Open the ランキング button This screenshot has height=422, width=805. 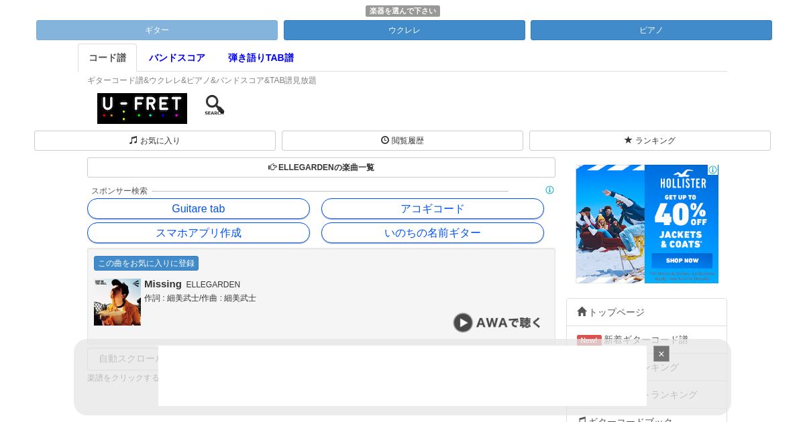[650, 141]
